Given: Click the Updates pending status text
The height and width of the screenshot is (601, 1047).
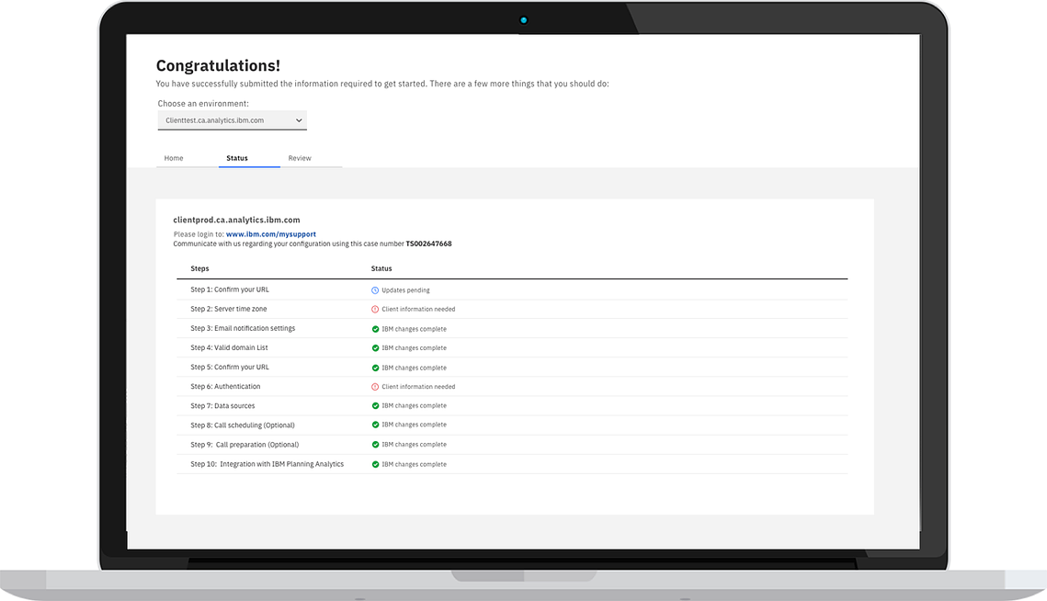Looking at the screenshot, I should point(405,290).
